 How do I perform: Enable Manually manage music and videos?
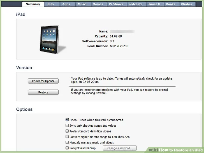click(67, 142)
